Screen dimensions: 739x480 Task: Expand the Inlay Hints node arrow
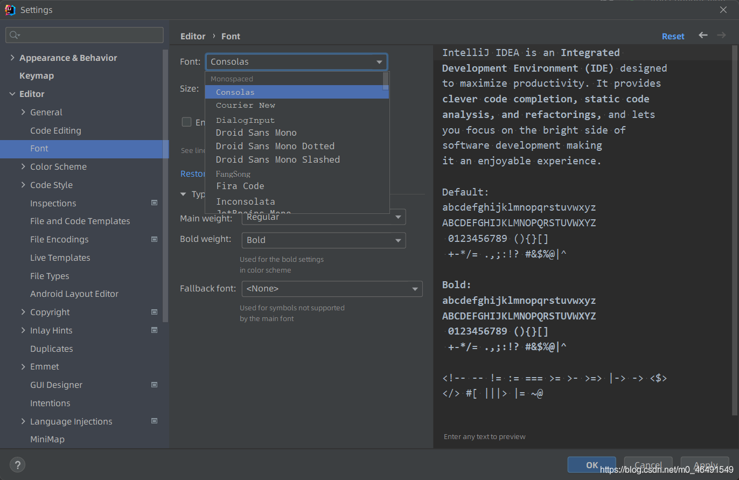(23, 330)
